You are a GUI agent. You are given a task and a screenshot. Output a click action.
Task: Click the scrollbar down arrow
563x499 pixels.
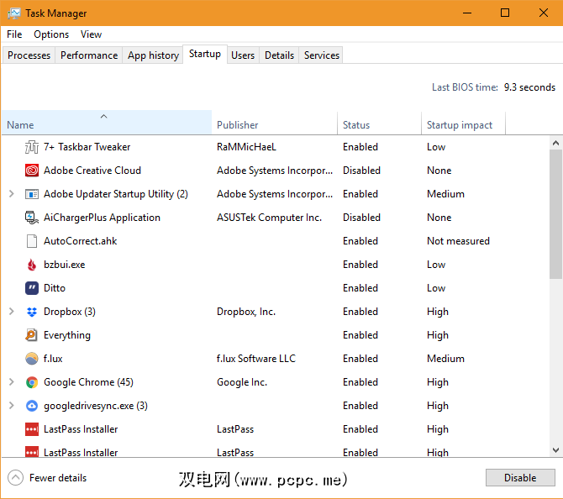pyautogui.click(x=555, y=450)
